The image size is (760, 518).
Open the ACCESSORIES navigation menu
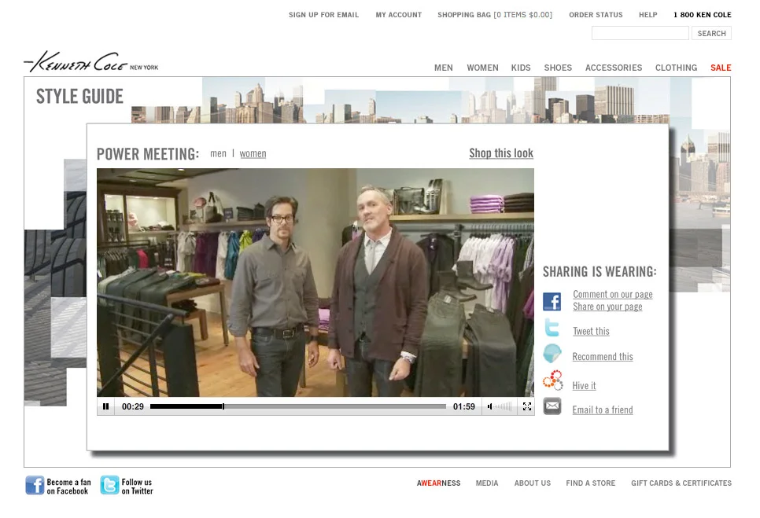[x=614, y=68]
